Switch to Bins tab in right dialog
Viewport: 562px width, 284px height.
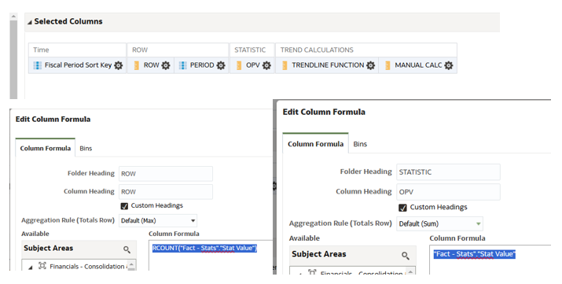click(x=360, y=144)
